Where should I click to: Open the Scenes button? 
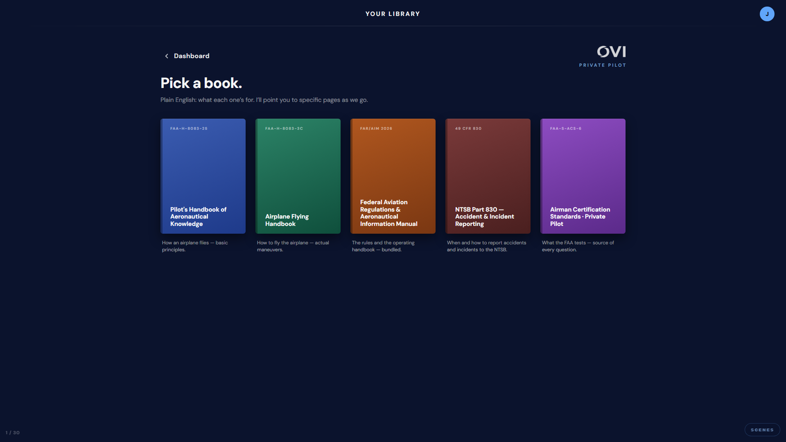point(762,430)
